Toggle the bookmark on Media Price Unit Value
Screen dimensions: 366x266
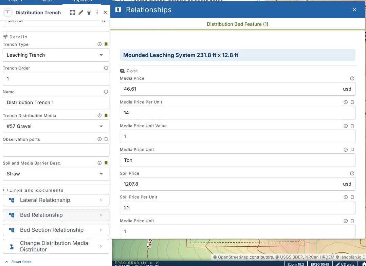tap(352, 126)
